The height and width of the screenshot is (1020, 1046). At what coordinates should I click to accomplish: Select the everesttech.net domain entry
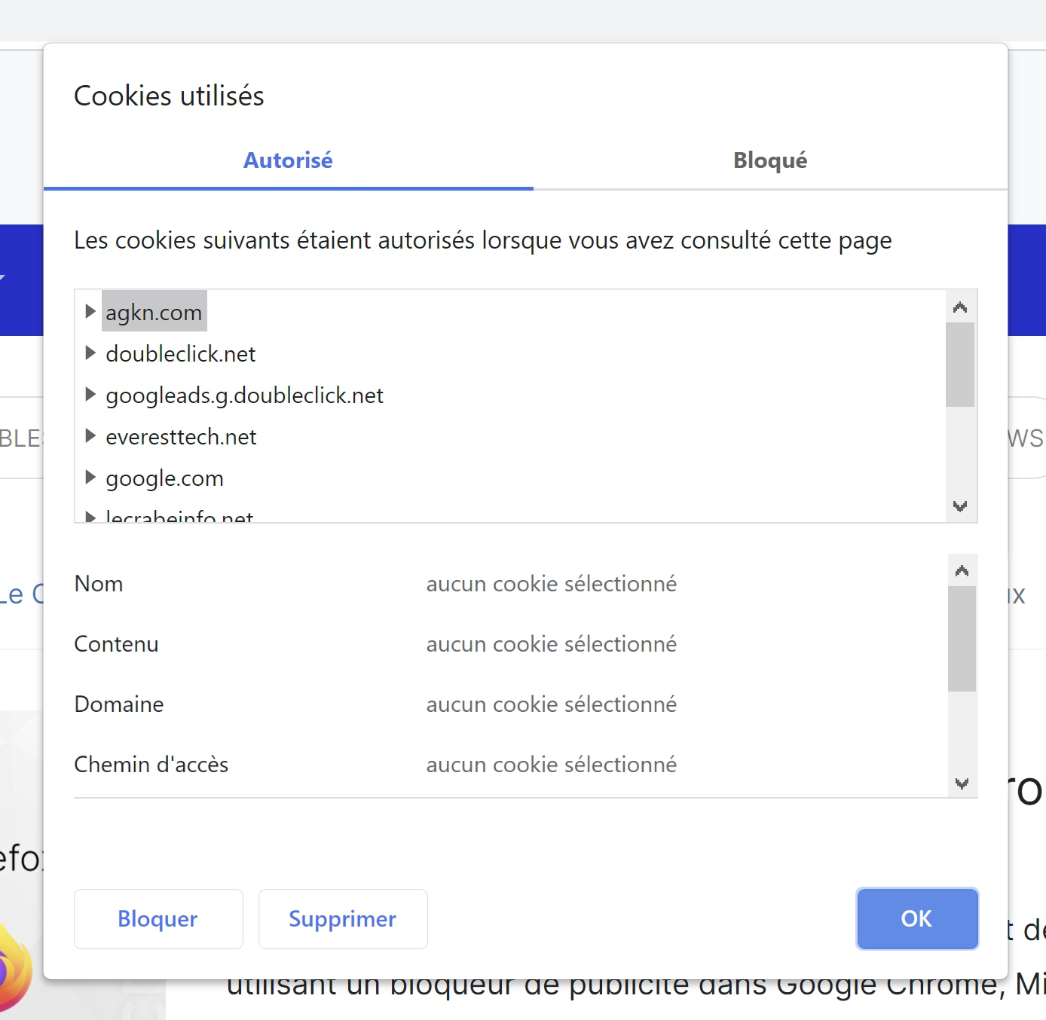pyautogui.click(x=182, y=436)
